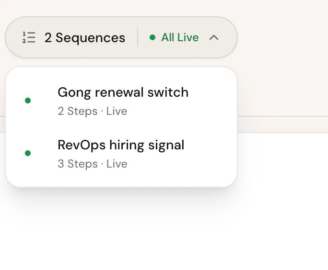The width and height of the screenshot is (328, 270).
Task: Click the green dot next to All Live
Action: [152, 38]
